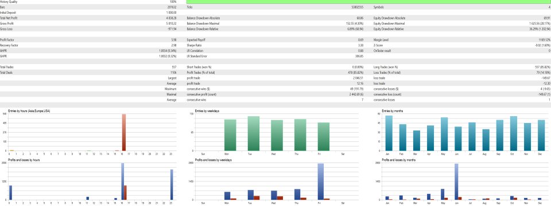This screenshot has height=206, width=551.
Task: Select the 'Initial Deposit' label
Action: pyautogui.click(x=7, y=12)
